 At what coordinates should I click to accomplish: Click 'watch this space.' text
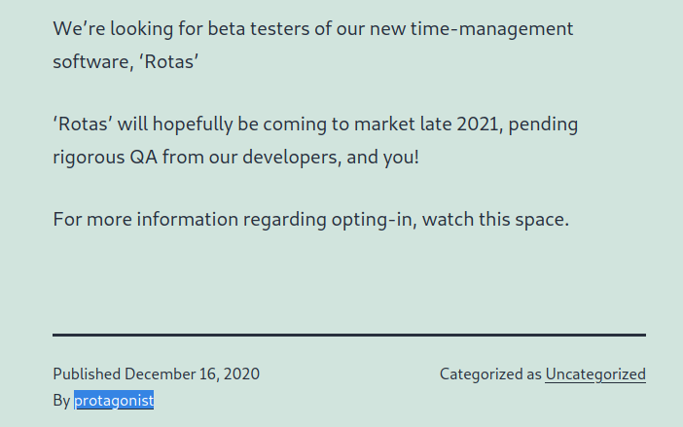(495, 220)
